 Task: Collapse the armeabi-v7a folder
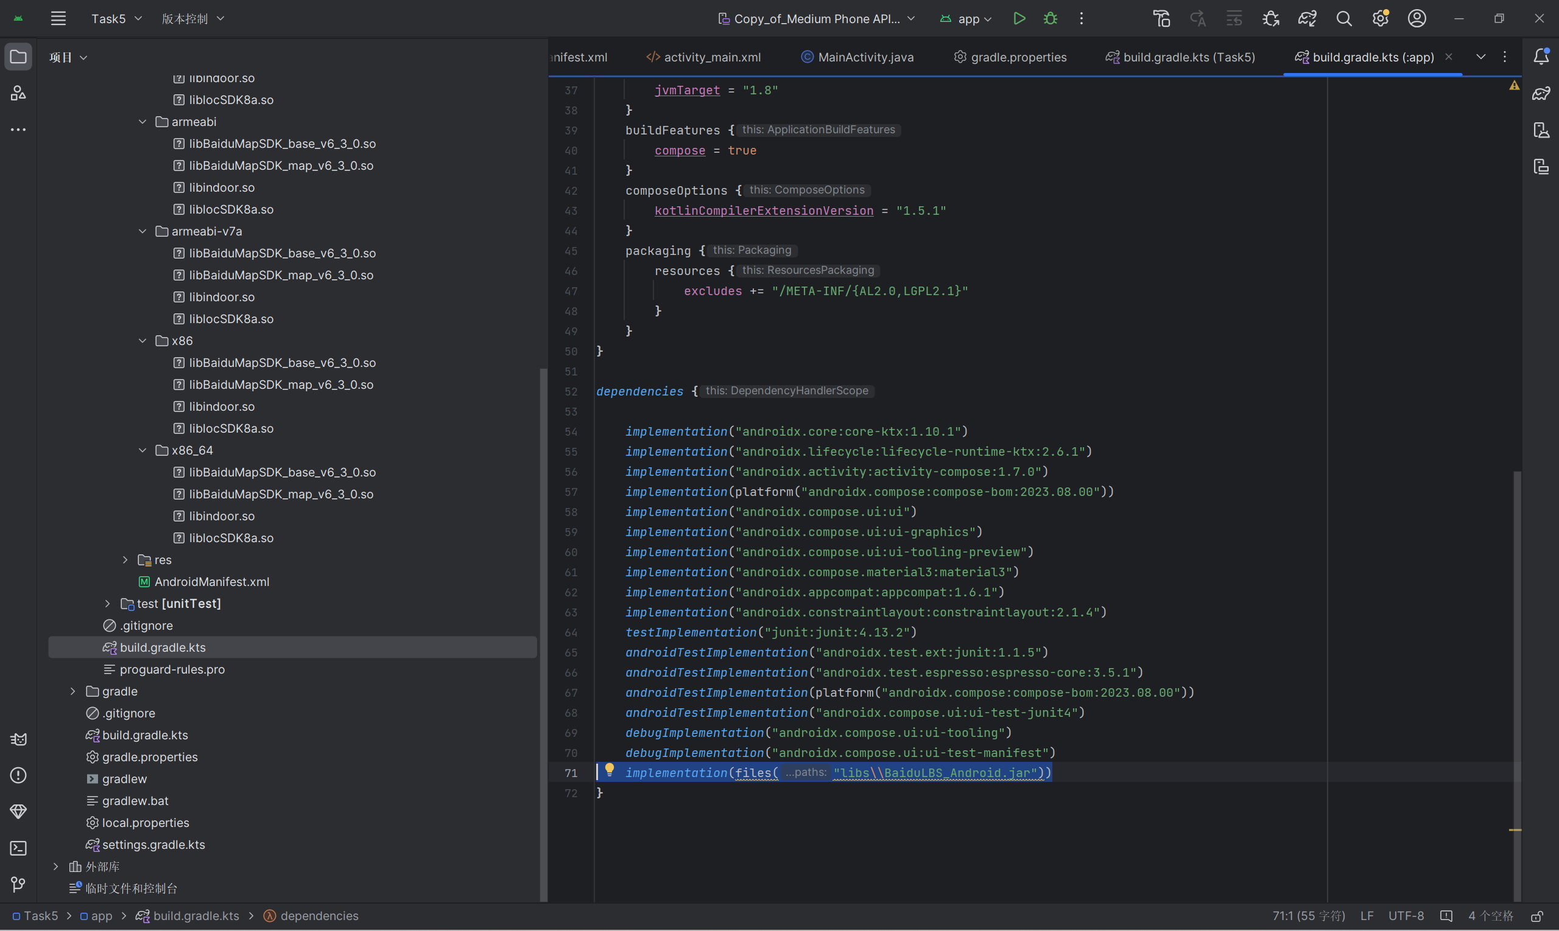point(143,231)
